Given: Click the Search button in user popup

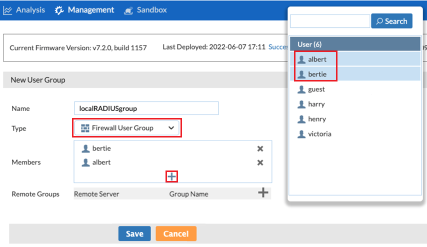Looking at the screenshot, I should (x=391, y=21).
